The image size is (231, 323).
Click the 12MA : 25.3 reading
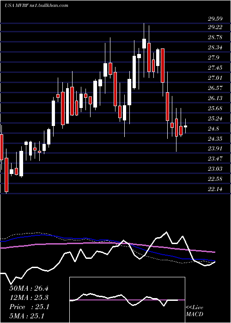click(29, 298)
